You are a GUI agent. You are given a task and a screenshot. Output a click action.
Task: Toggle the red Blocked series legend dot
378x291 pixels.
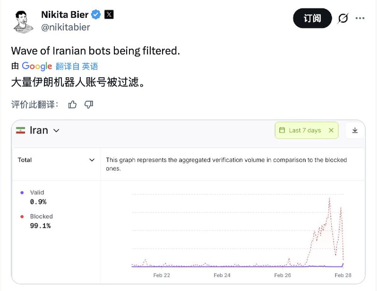(x=21, y=216)
